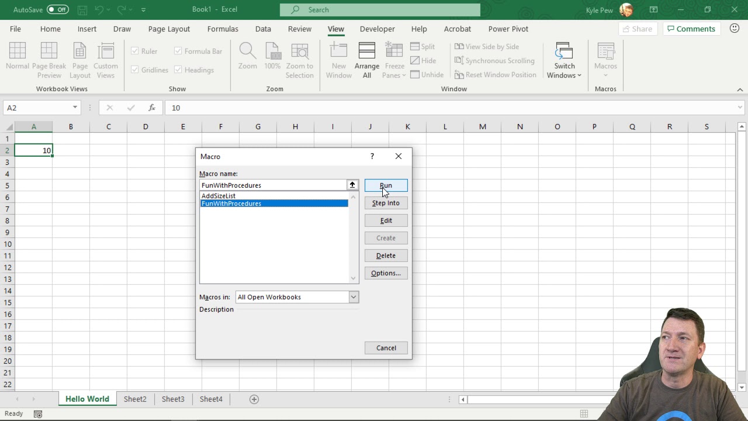Open the Macros in dropdown
Screen dimensions: 748x421
pyautogui.click(x=354, y=297)
